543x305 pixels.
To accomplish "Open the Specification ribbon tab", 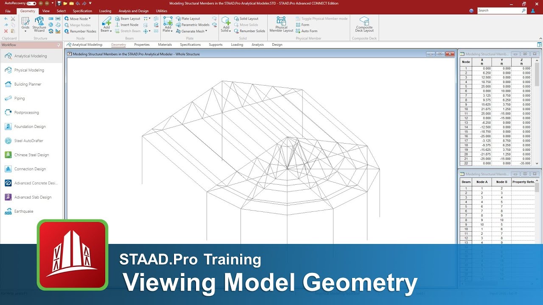I will 82,11.
